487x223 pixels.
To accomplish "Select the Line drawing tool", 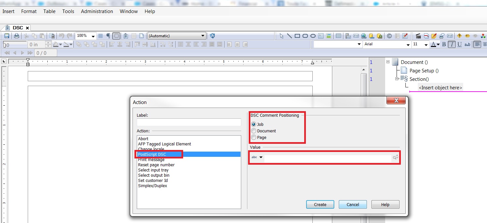I will [289, 36].
